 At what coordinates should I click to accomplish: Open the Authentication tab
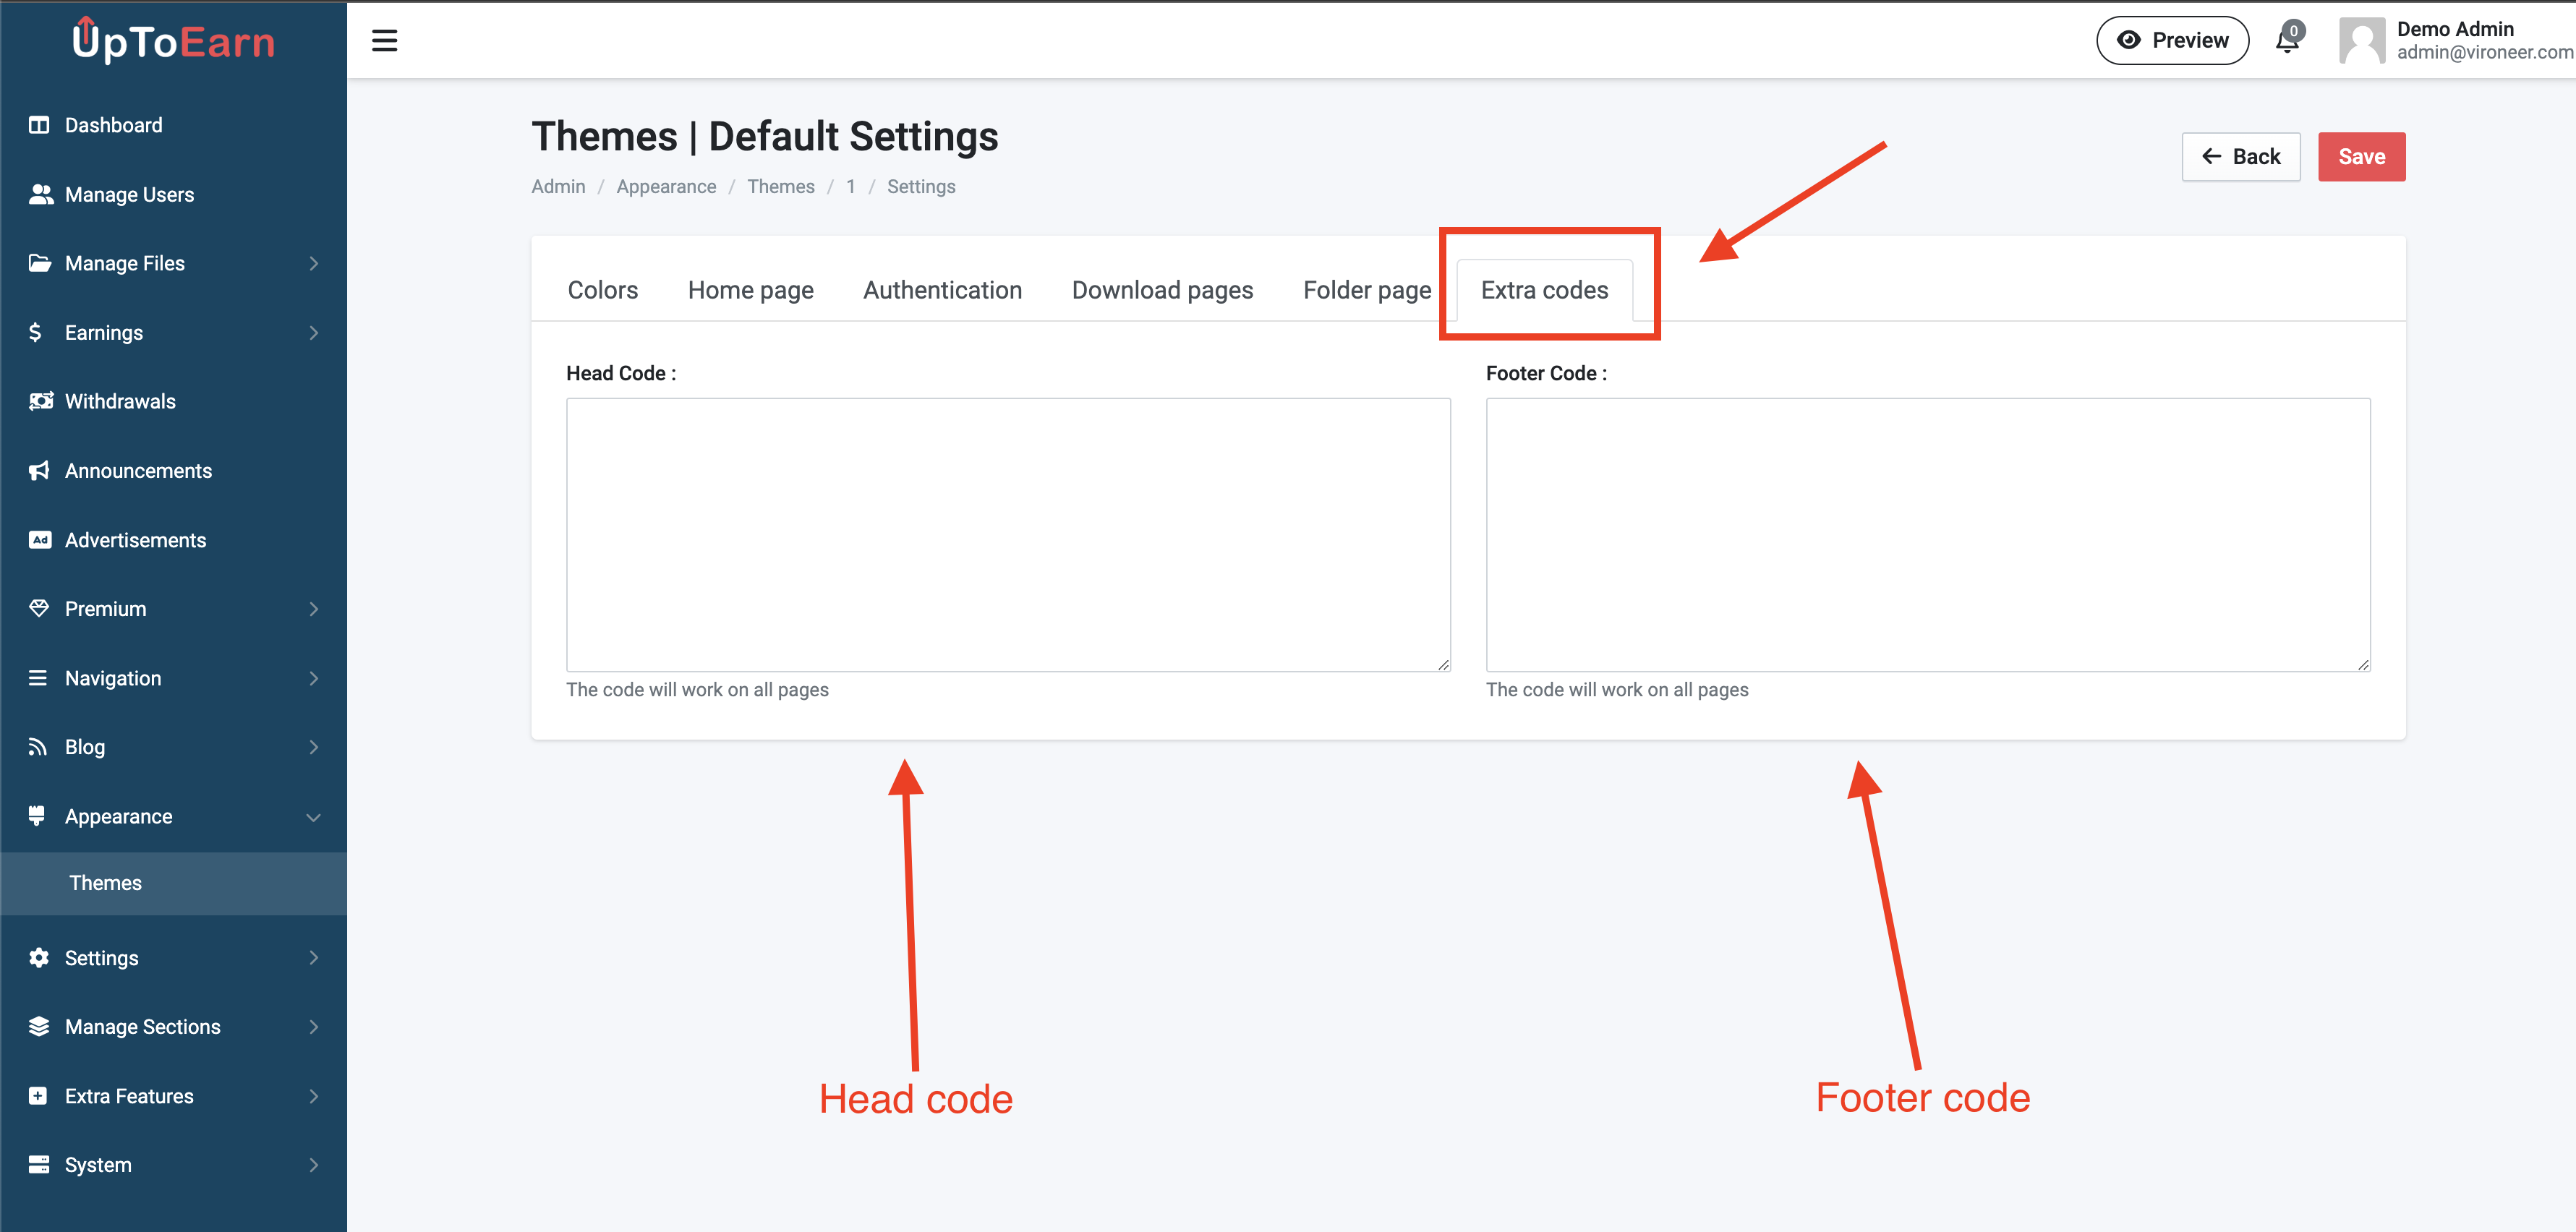point(942,289)
